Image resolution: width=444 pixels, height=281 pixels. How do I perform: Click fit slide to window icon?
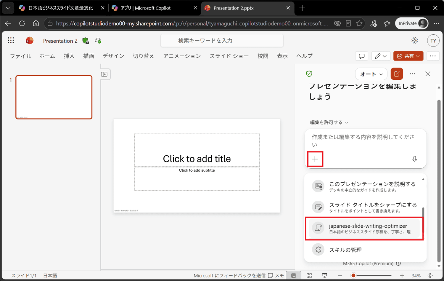click(430, 276)
